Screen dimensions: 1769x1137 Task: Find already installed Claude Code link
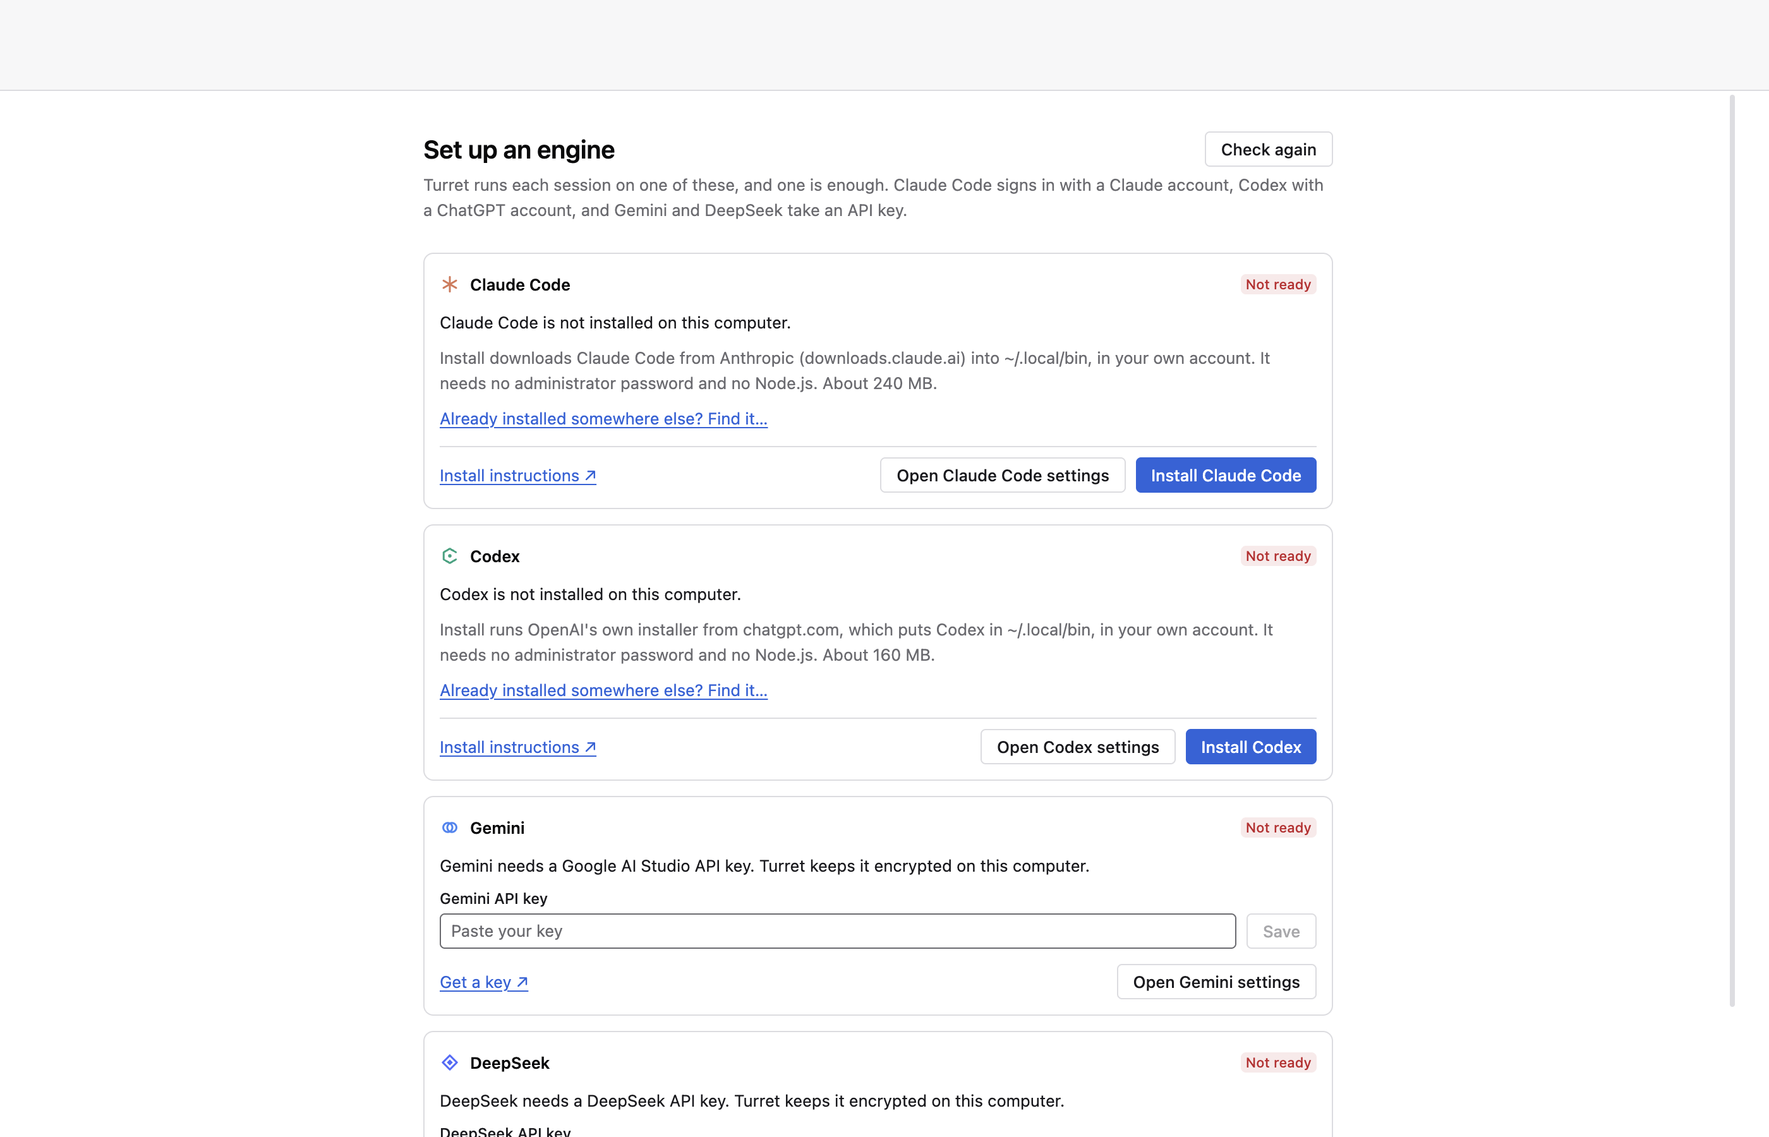tap(603, 419)
